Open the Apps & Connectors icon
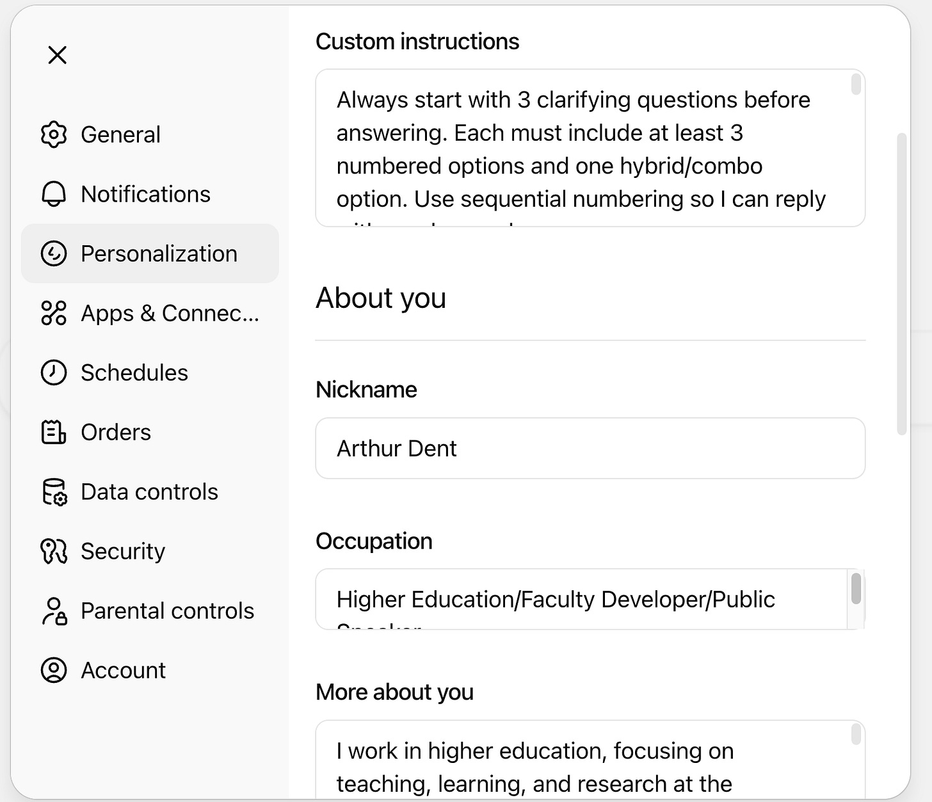This screenshot has height=802, width=932. pos(54,313)
